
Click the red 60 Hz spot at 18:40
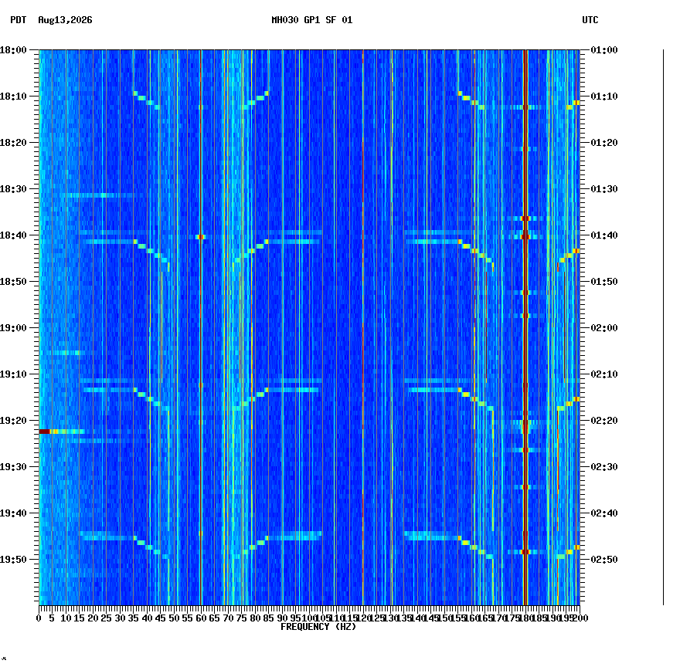[201, 237]
